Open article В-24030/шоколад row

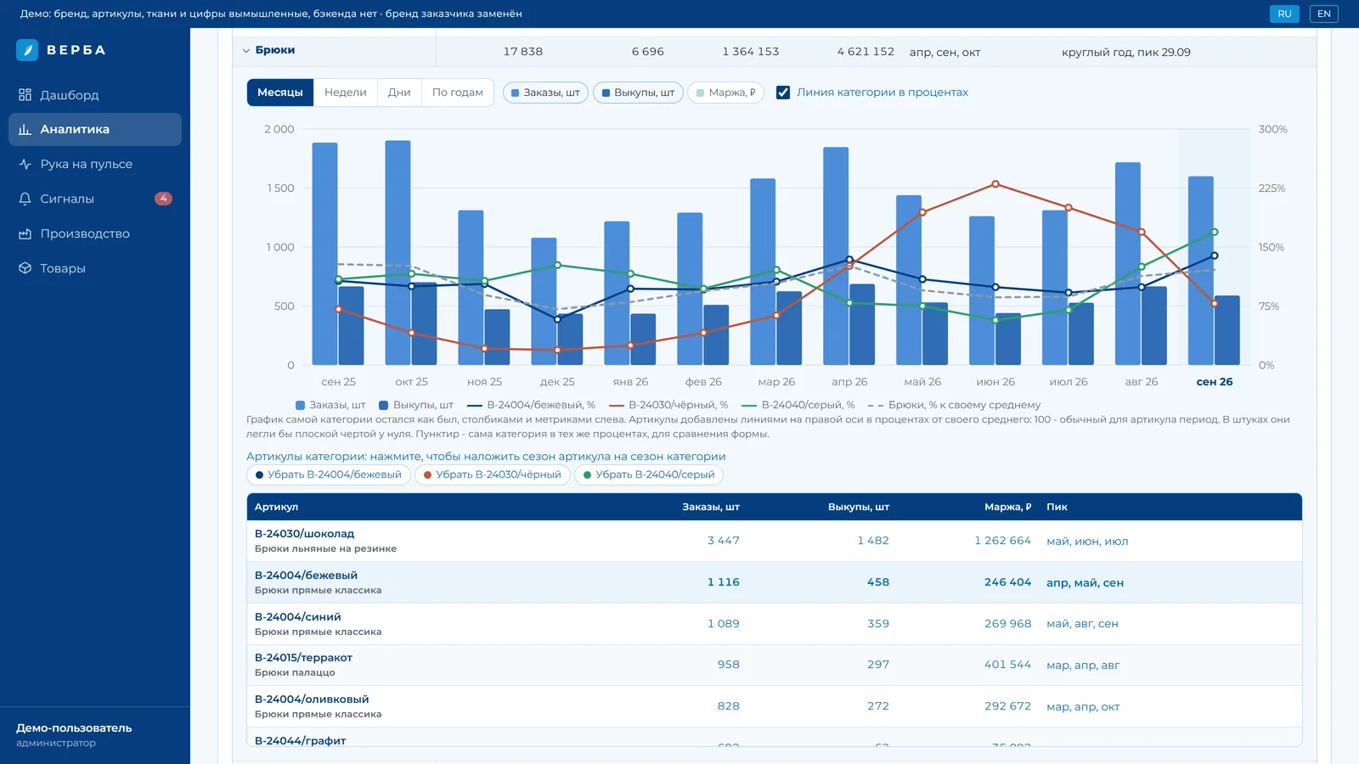coord(774,541)
